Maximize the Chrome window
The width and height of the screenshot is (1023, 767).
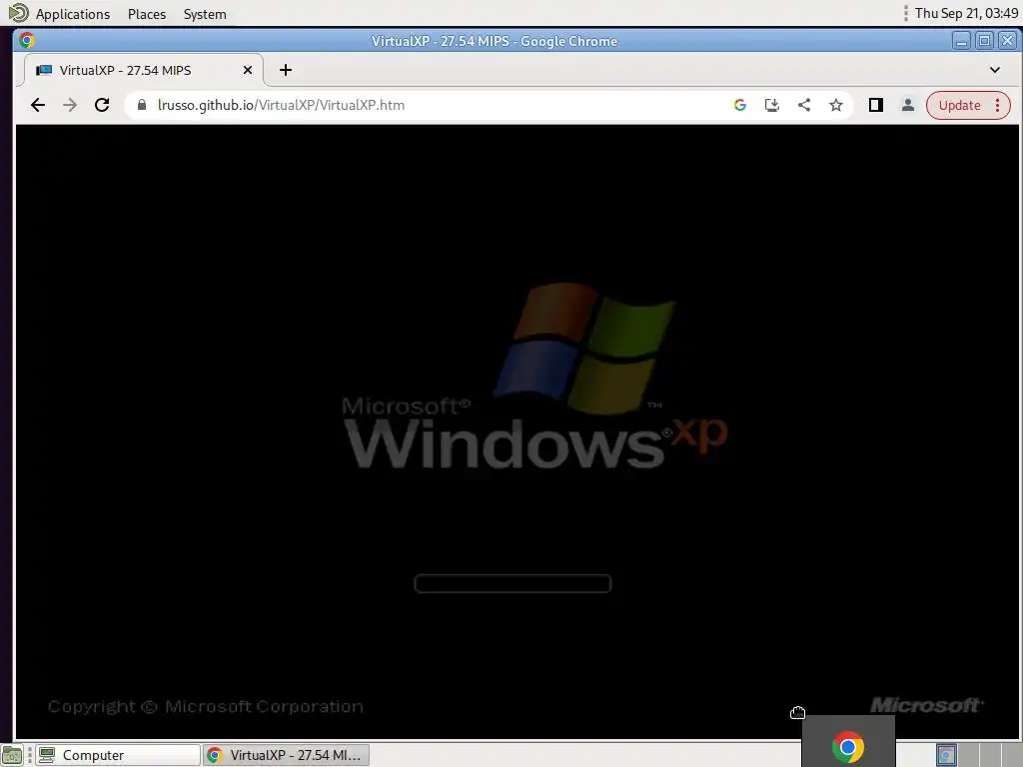click(984, 40)
